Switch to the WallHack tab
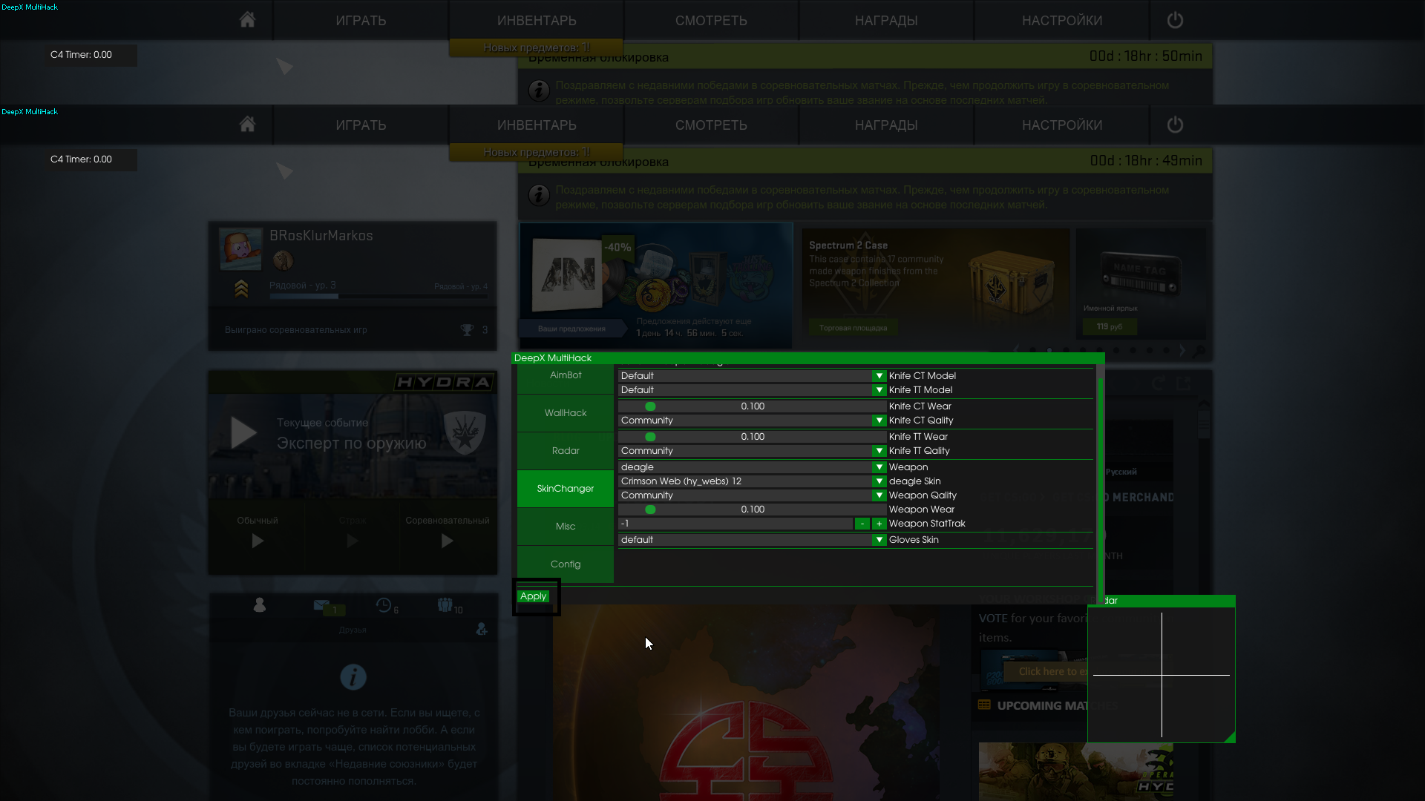 click(x=566, y=413)
